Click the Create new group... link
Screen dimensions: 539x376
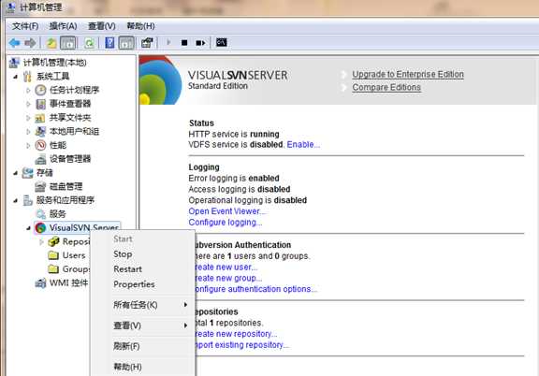point(228,278)
